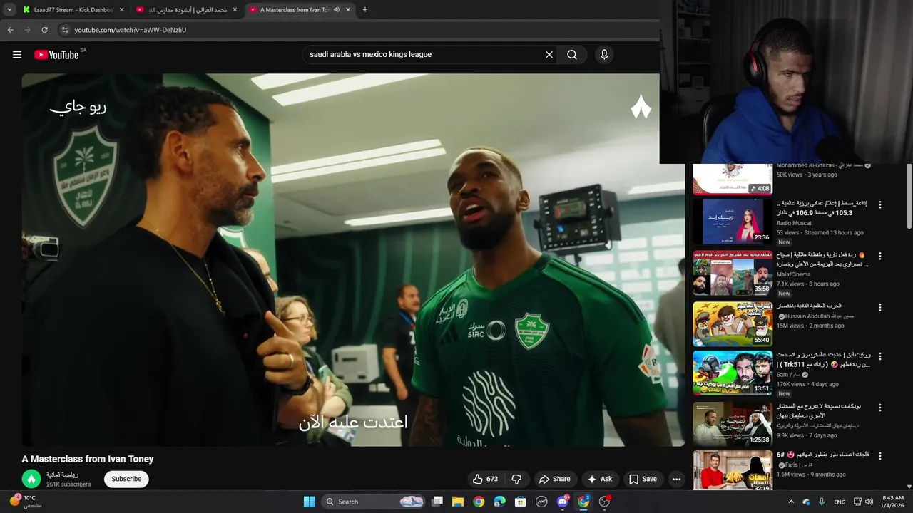Open OBS Studio from the taskbar
The width and height of the screenshot is (913, 513).
(x=604, y=502)
